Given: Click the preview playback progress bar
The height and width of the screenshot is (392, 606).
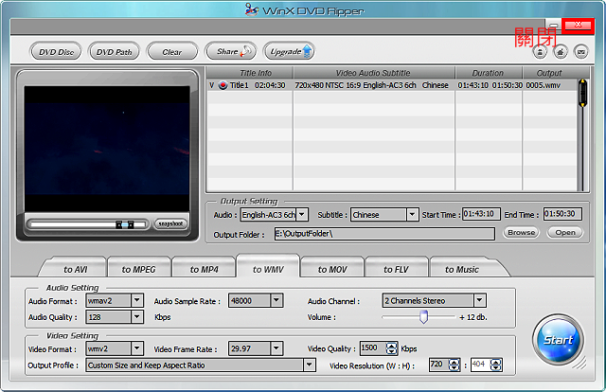Looking at the screenshot, I should pos(87,224).
